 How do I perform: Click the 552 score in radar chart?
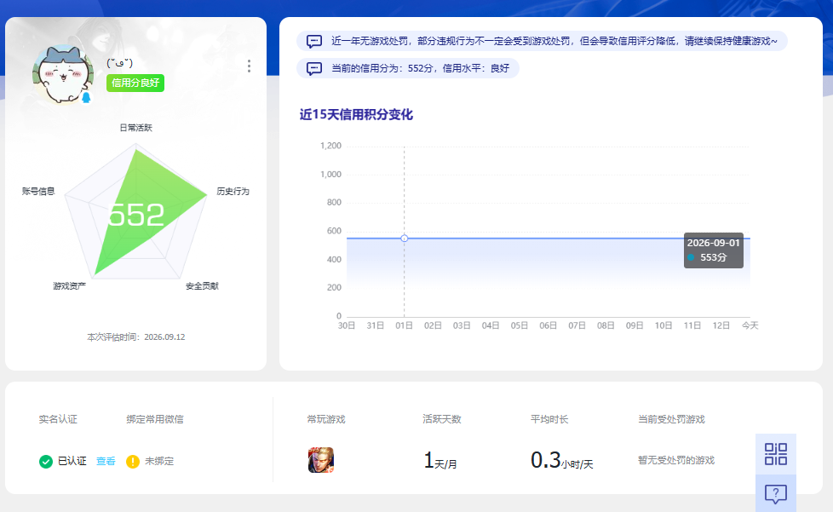(136, 215)
